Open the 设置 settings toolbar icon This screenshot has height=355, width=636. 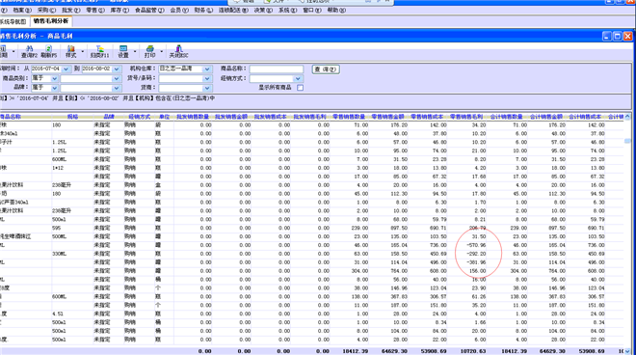pyautogui.click(x=123, y=51)
